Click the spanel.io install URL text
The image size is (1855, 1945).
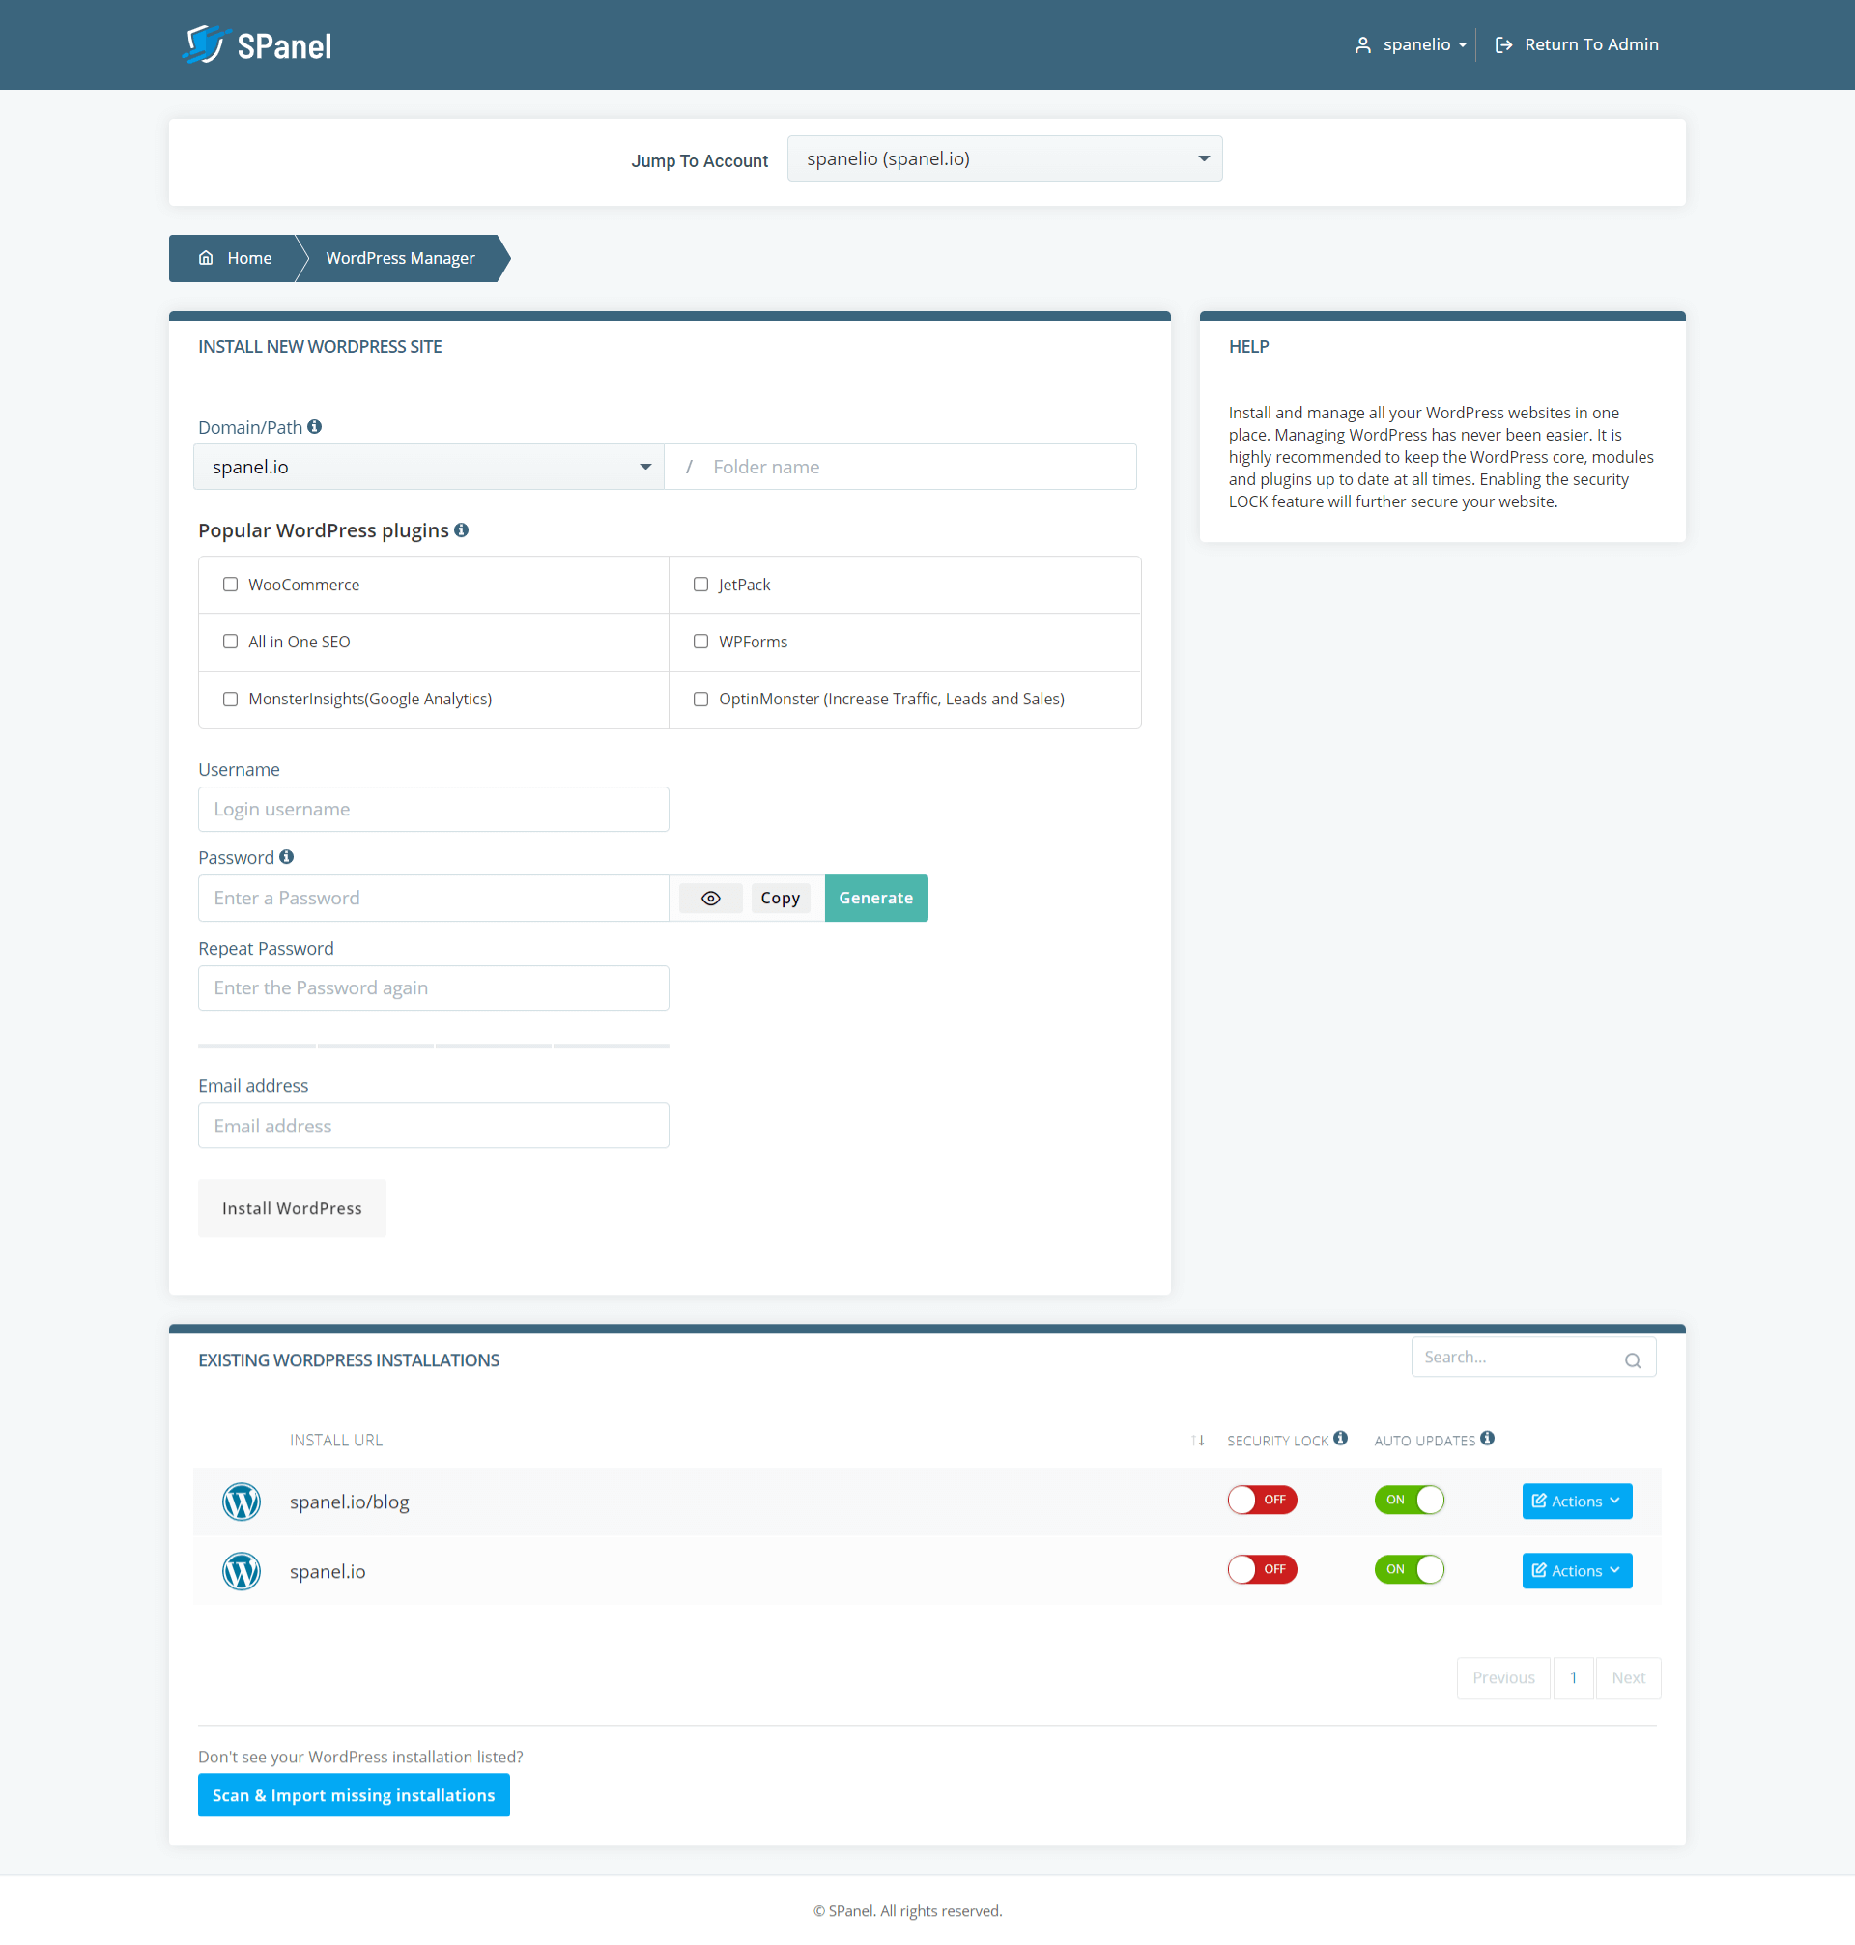click(x=328, y=1571)
